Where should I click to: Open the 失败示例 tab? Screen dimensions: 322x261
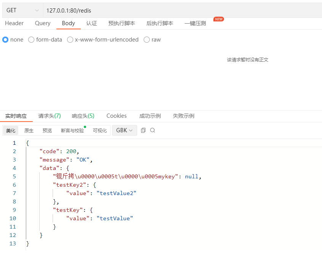click(x=183, y=116)
